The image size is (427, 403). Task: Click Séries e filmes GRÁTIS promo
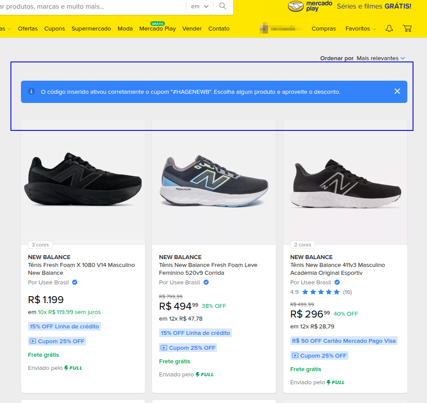coord(374,6)
